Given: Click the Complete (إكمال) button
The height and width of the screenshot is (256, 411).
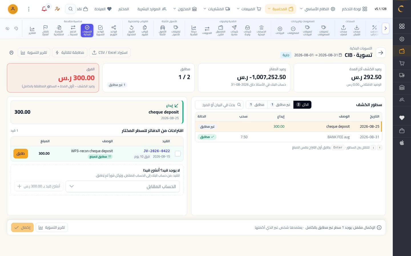Looking at the screenshot, I should tap(22, 228).
